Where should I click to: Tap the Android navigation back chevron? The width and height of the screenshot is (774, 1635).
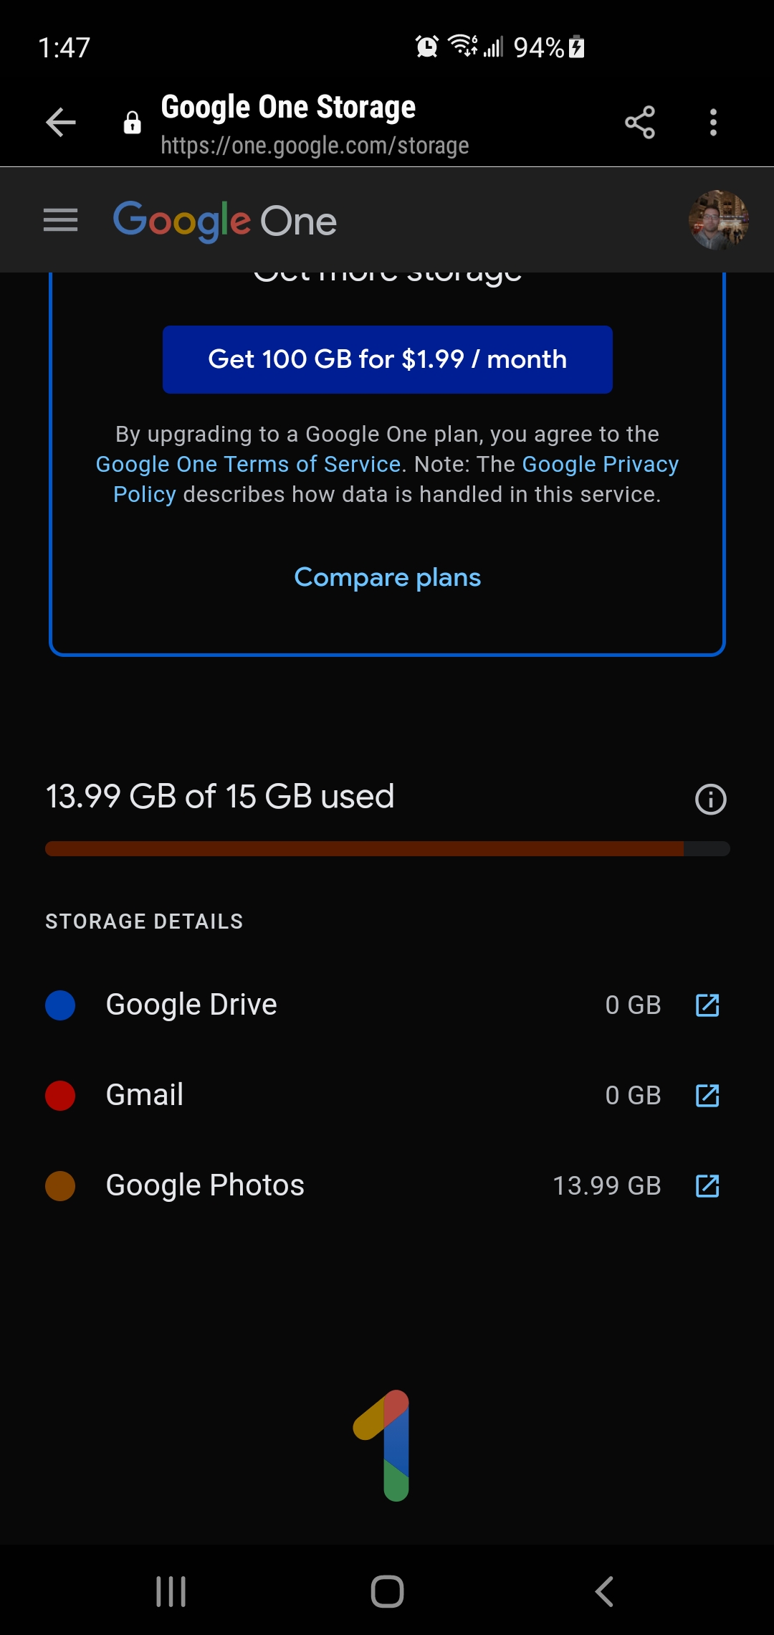[604, 1591]
